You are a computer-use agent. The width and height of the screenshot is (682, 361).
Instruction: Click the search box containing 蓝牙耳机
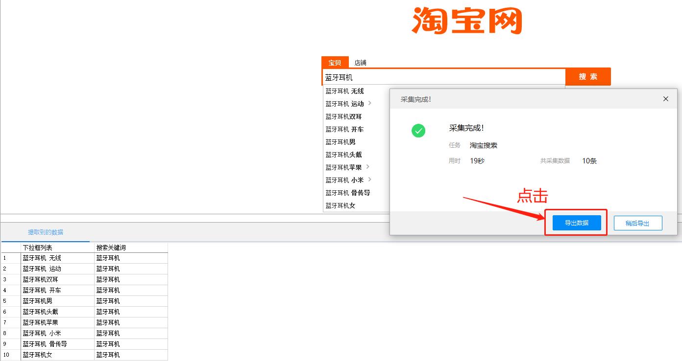pyautogui.click(x=441, y=76)
